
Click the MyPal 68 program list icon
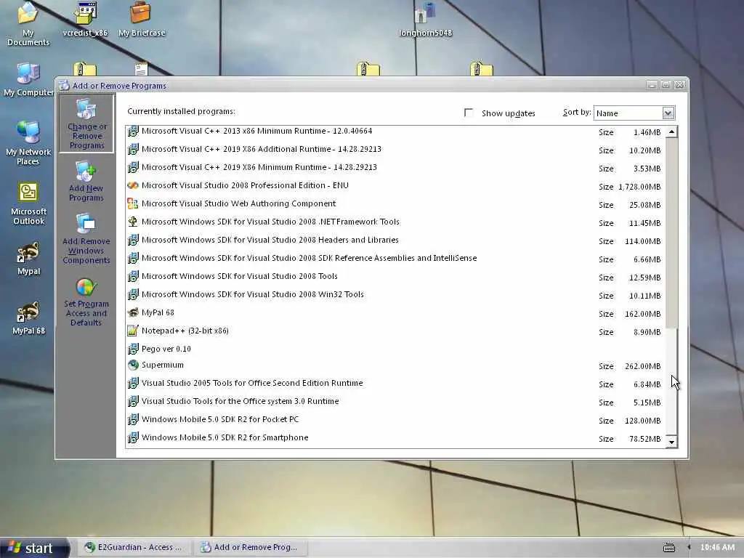133,312
